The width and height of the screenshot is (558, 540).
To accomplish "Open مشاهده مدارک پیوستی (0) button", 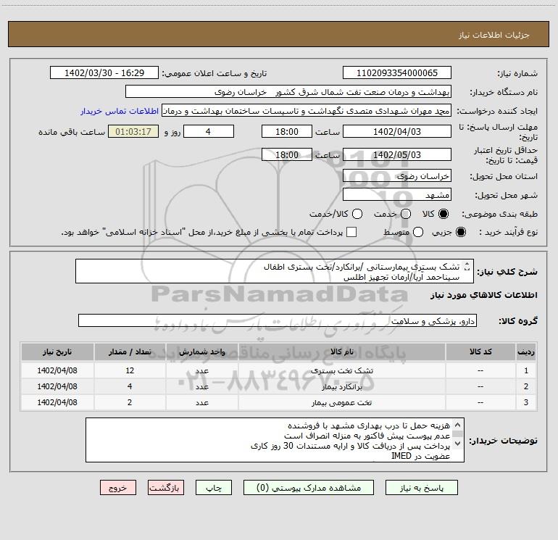I will click(309, 488).
